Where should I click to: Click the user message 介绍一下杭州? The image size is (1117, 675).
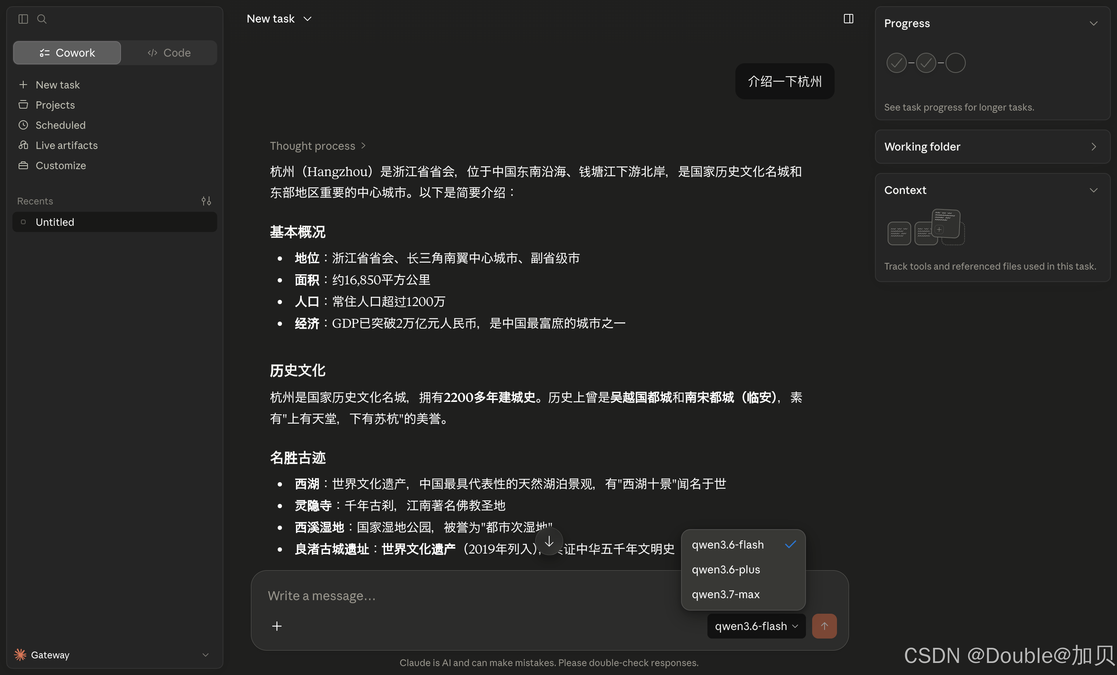point(785,81)
